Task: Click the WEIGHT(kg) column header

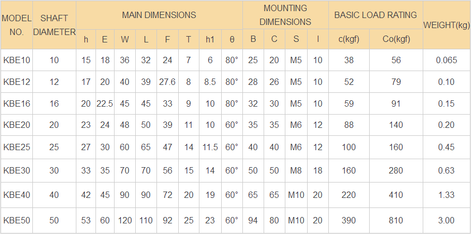Action: pos(447,25)
